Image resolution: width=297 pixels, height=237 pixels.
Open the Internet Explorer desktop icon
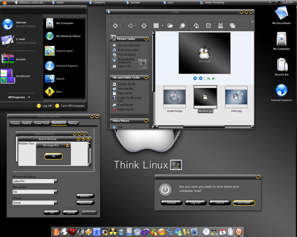click(x=282, y=93)
